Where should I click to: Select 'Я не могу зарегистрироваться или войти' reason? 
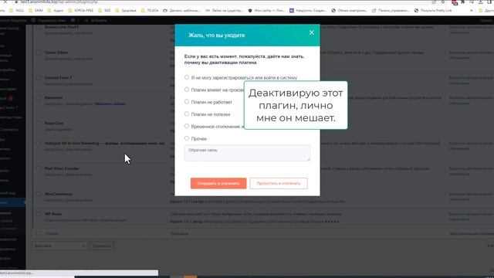(x=187, y=77)
